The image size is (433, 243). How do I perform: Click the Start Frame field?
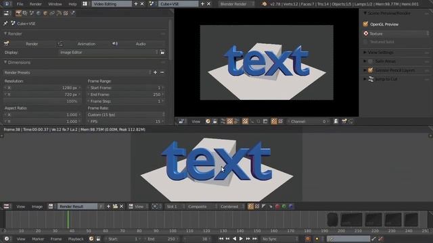[x=126, y=88]
